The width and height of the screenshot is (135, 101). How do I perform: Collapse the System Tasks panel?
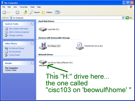click(x=32, y=24)
